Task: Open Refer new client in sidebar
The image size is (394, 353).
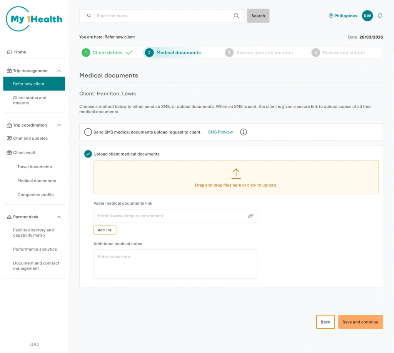Action: (34, 84)
